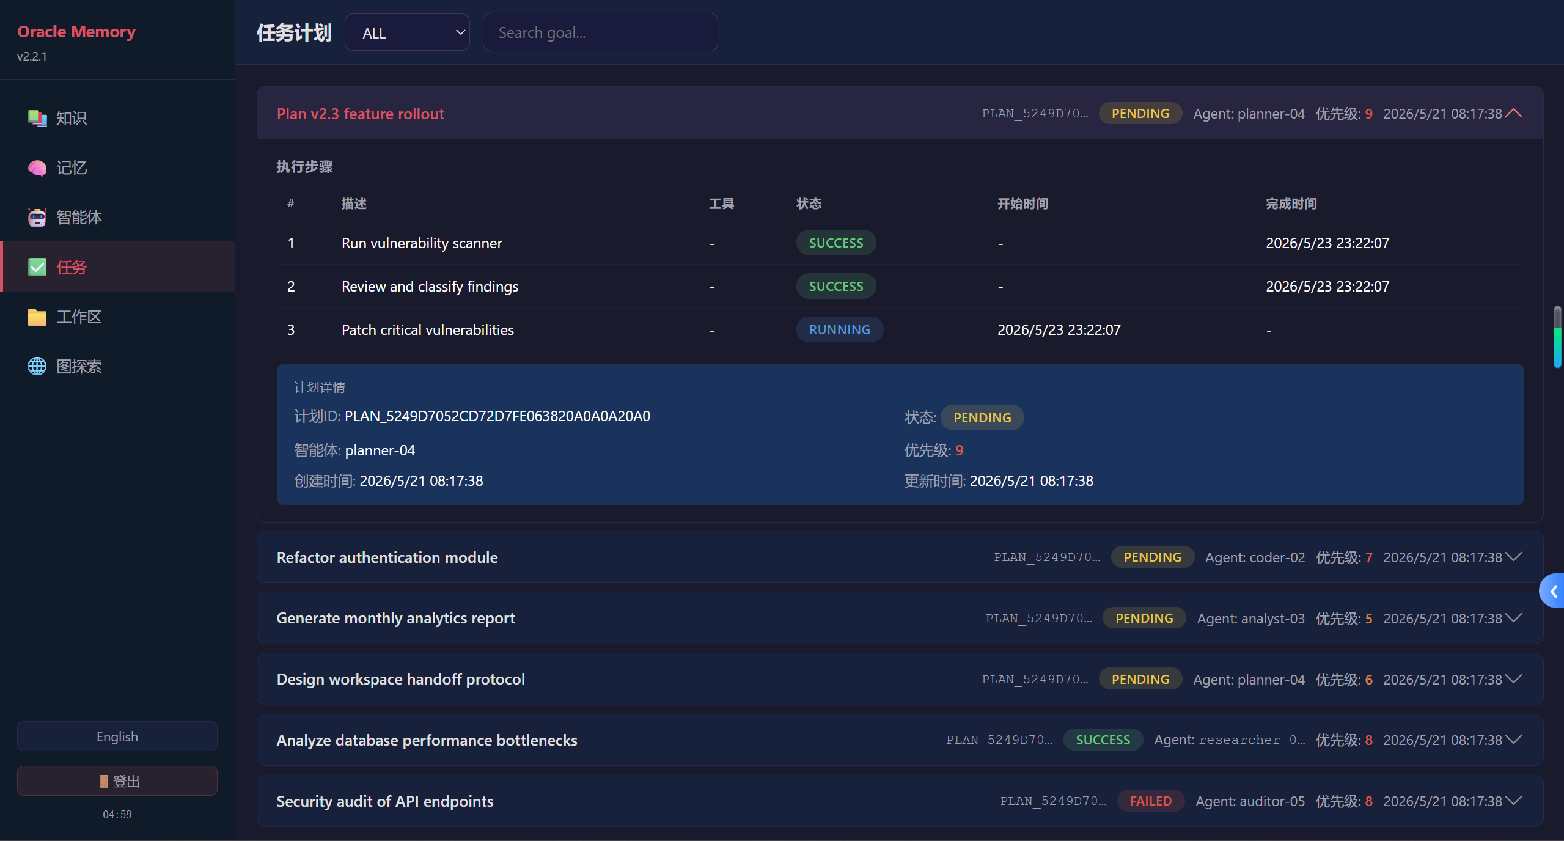Open the ALL status filter dropdown
Screen dimensions: 1564x841
coord(407,33)
